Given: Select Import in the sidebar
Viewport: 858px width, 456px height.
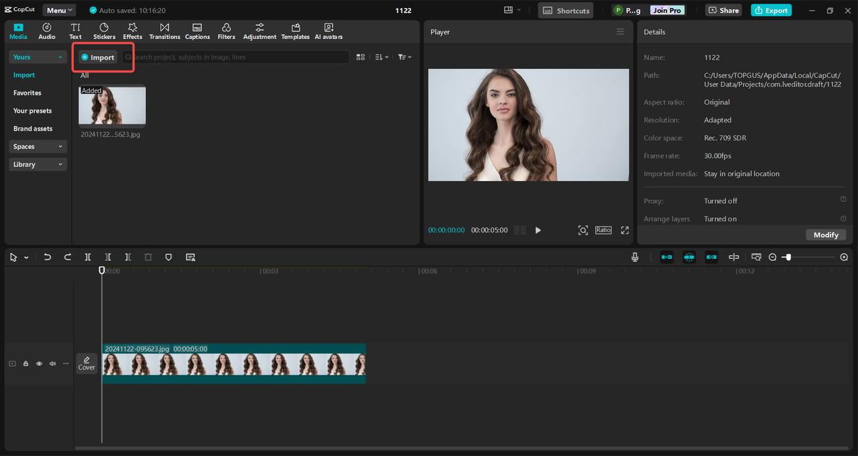Looking at the screenshot, I should [24, 75].
